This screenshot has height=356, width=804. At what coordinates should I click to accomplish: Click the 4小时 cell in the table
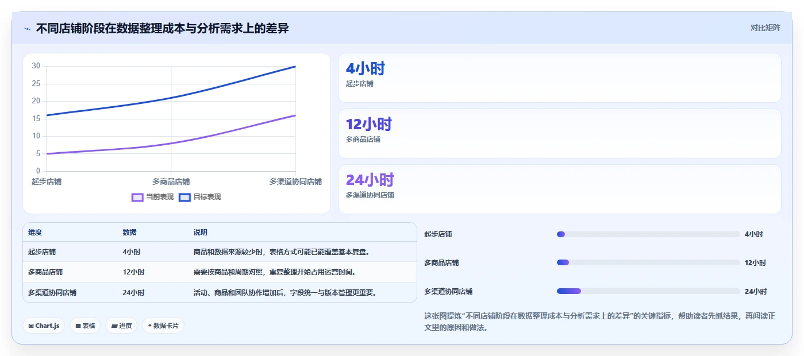click(x=132, y=252)
